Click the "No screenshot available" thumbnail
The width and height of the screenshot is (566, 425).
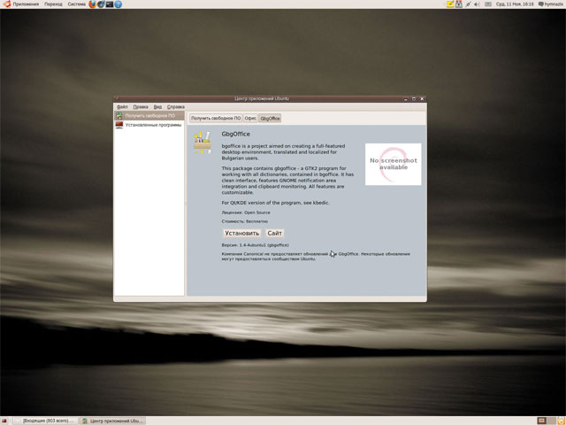[393, 164]
